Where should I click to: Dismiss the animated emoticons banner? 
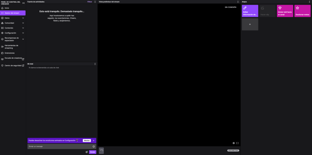pos(94,140)
